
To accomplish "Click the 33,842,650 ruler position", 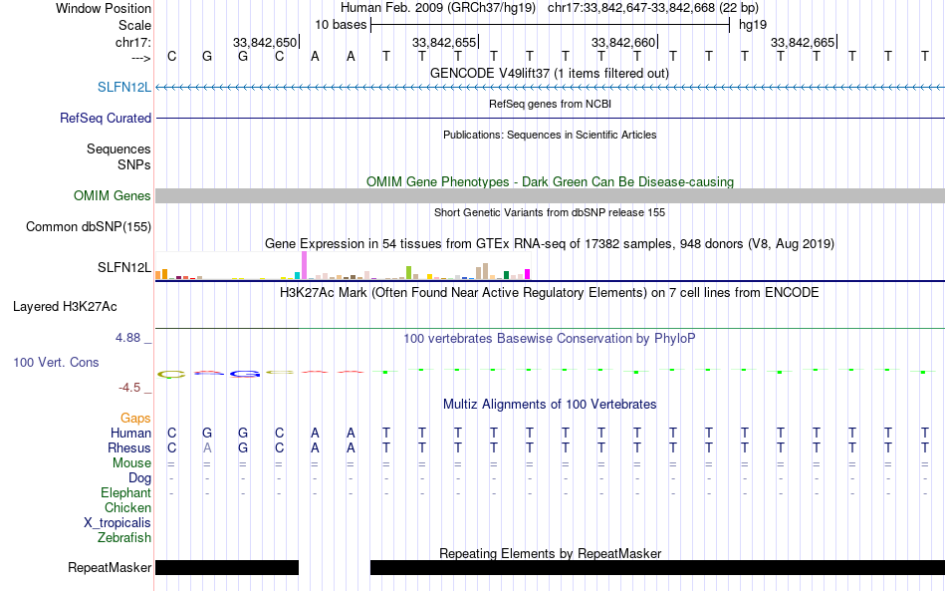I will point(265,42).
